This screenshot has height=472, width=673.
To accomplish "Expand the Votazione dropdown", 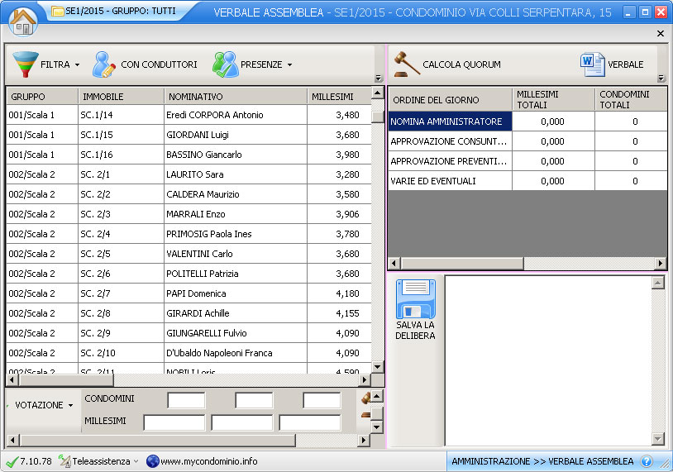I will 44,405.
